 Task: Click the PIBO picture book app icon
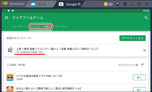click(x=10, y=77)
